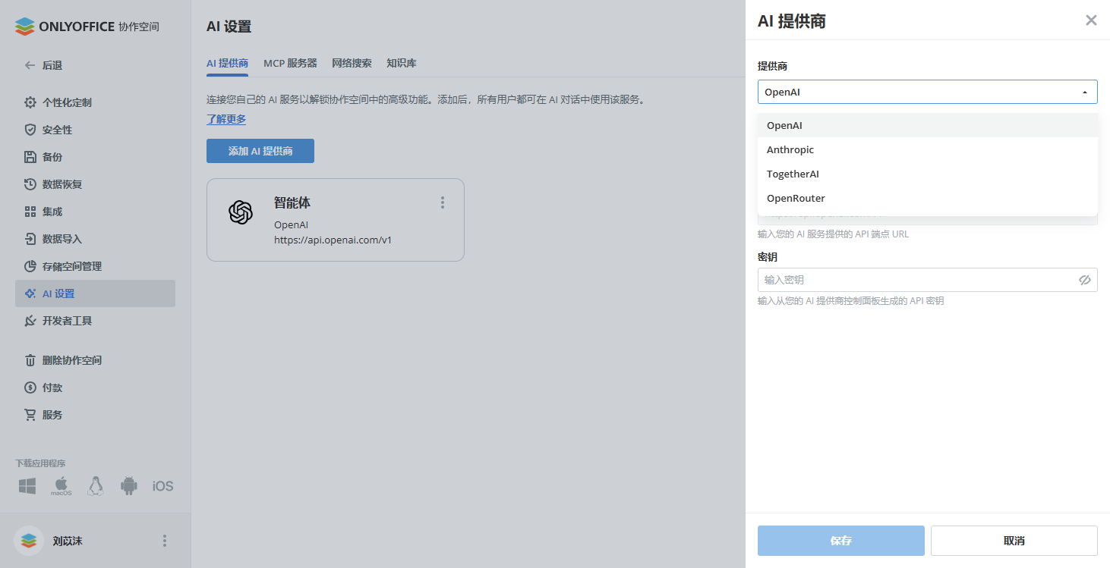Toggle password visibility on the 密钥 field
Screen dimensions: 1110x568
1085,279
